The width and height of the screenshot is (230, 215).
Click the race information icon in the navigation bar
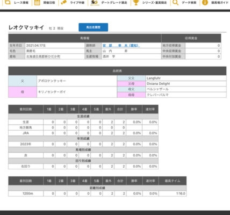click(x=8, y=2)
